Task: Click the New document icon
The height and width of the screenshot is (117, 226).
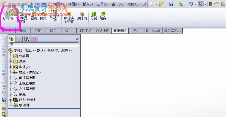Action: coord(151,4)
